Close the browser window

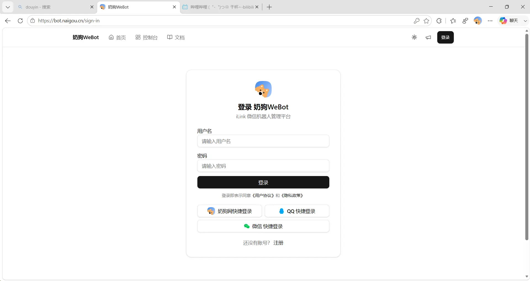pos(523,7)
